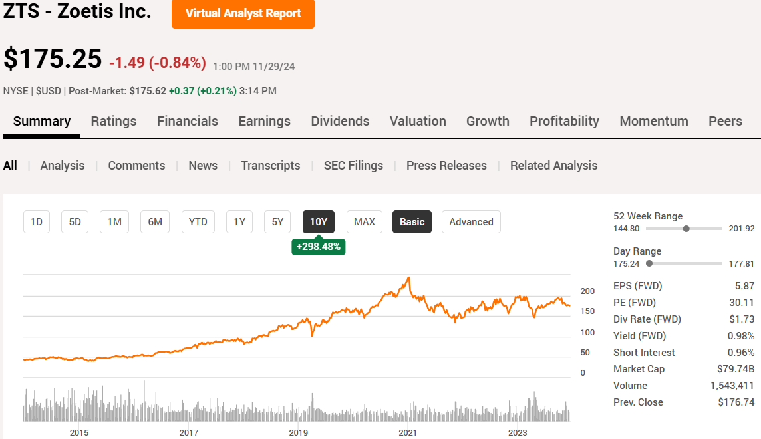
Task: Select the All content filter
Action: point(10,166)
